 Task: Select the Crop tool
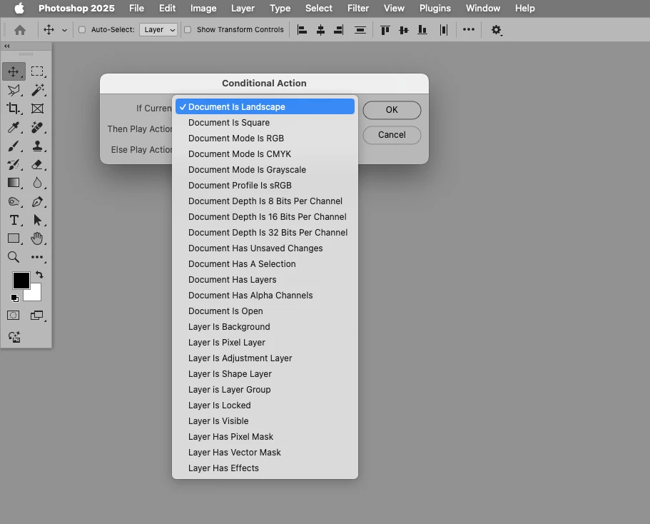pos(14,109)
